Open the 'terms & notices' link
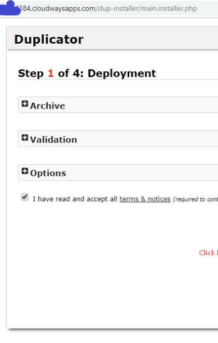The width and height of the screenshot is (218, 343). click(x=145, y=199)
